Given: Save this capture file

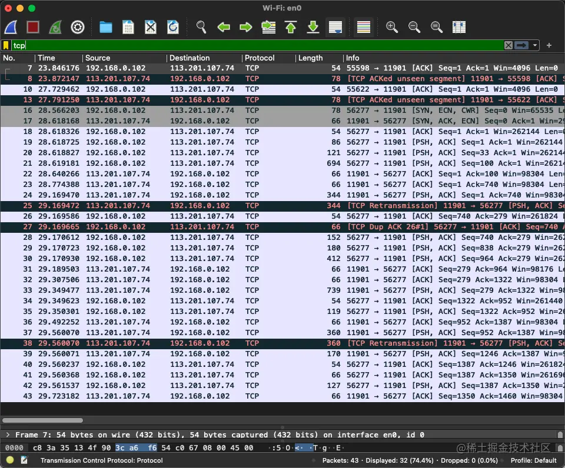Looking at the screenshot, I should [128, 27].
